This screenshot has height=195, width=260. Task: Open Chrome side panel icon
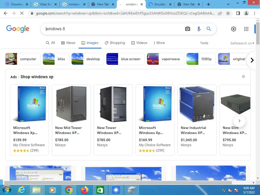[x=238, y=13]
